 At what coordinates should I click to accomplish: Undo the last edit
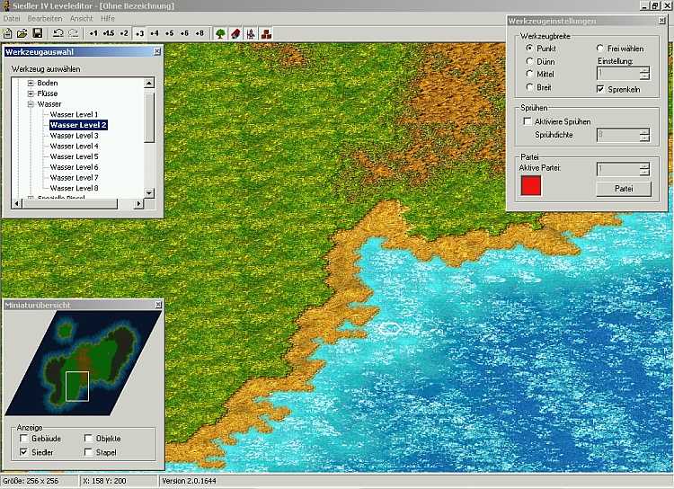[x=58, y=33]
